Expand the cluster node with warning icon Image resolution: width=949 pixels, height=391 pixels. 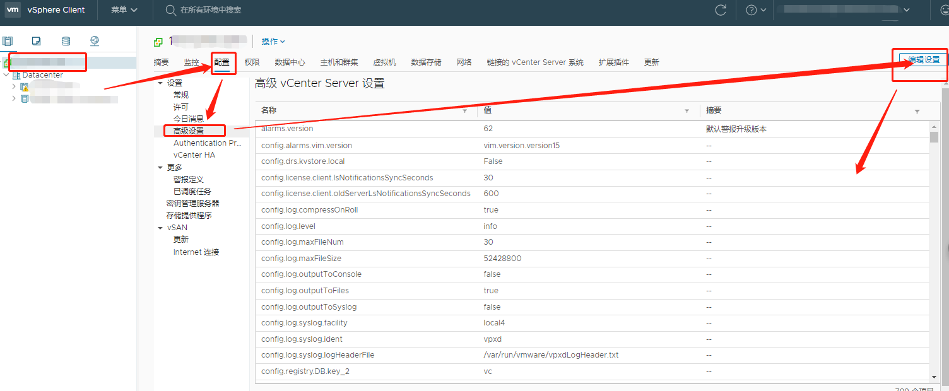pyautogui.click(x=14, y=87)
